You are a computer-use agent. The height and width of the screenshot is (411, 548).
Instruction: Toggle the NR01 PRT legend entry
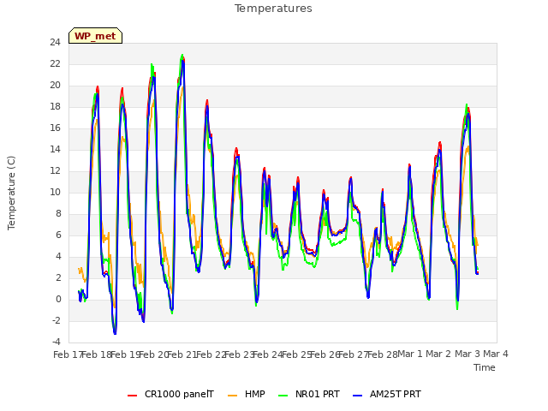pos(309,395)
